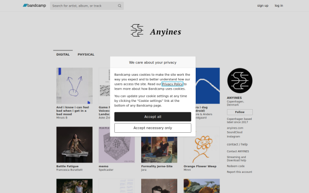Visit the anyines.com website link

235,128
